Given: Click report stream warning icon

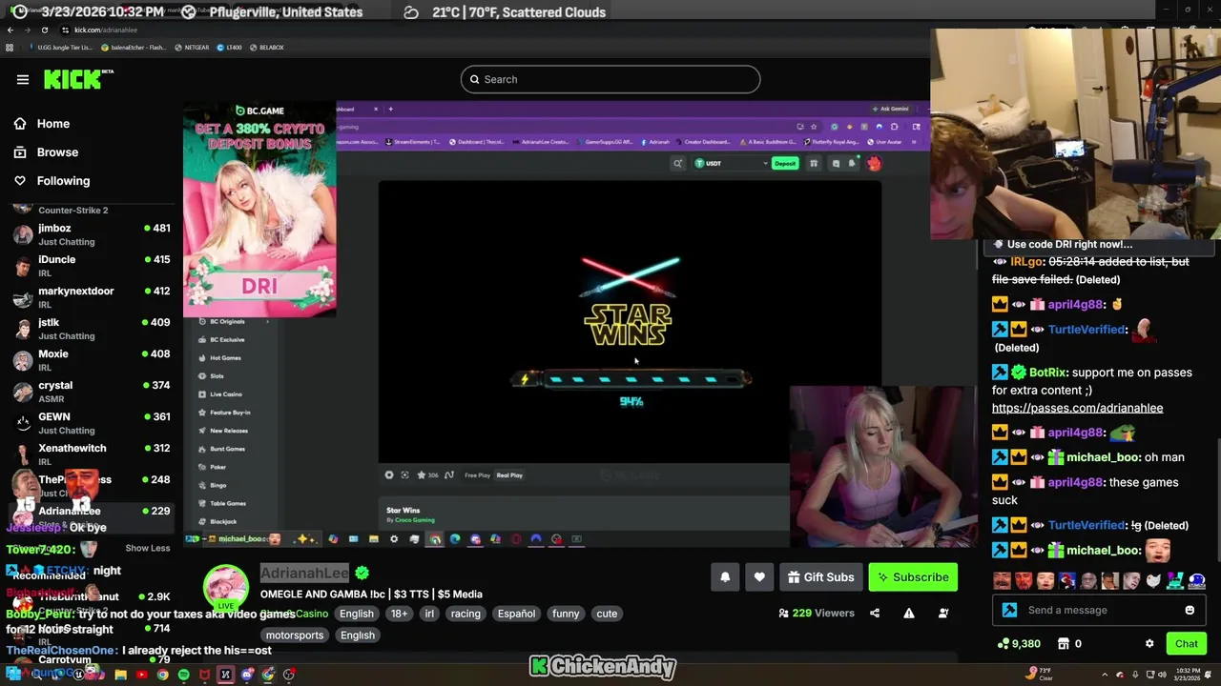Looking at the screenshot, I should point(909,614).
